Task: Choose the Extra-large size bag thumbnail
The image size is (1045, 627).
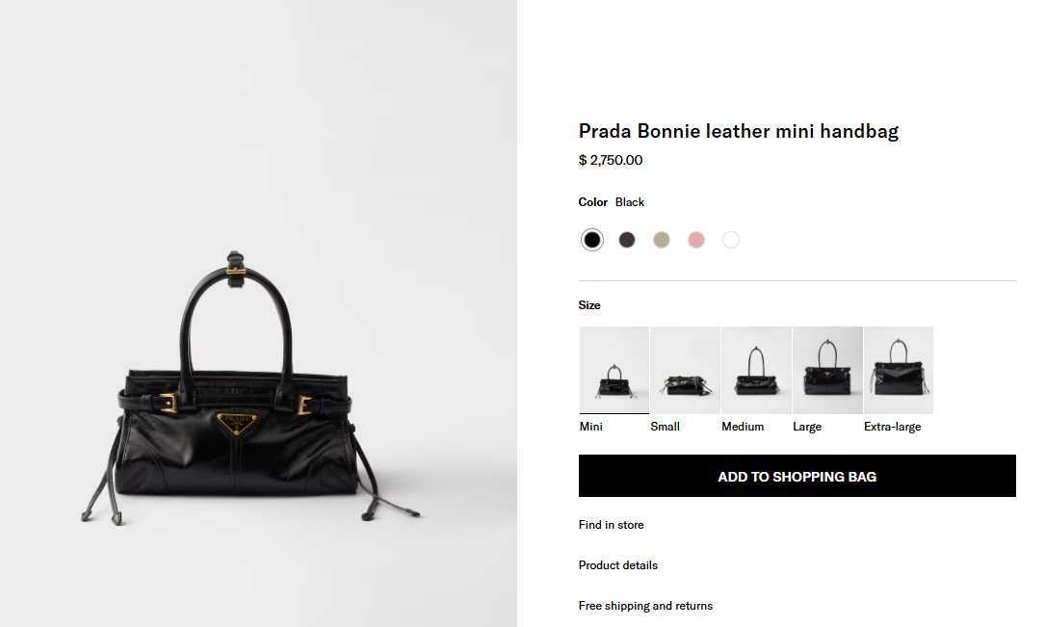Action: [899, 370]
